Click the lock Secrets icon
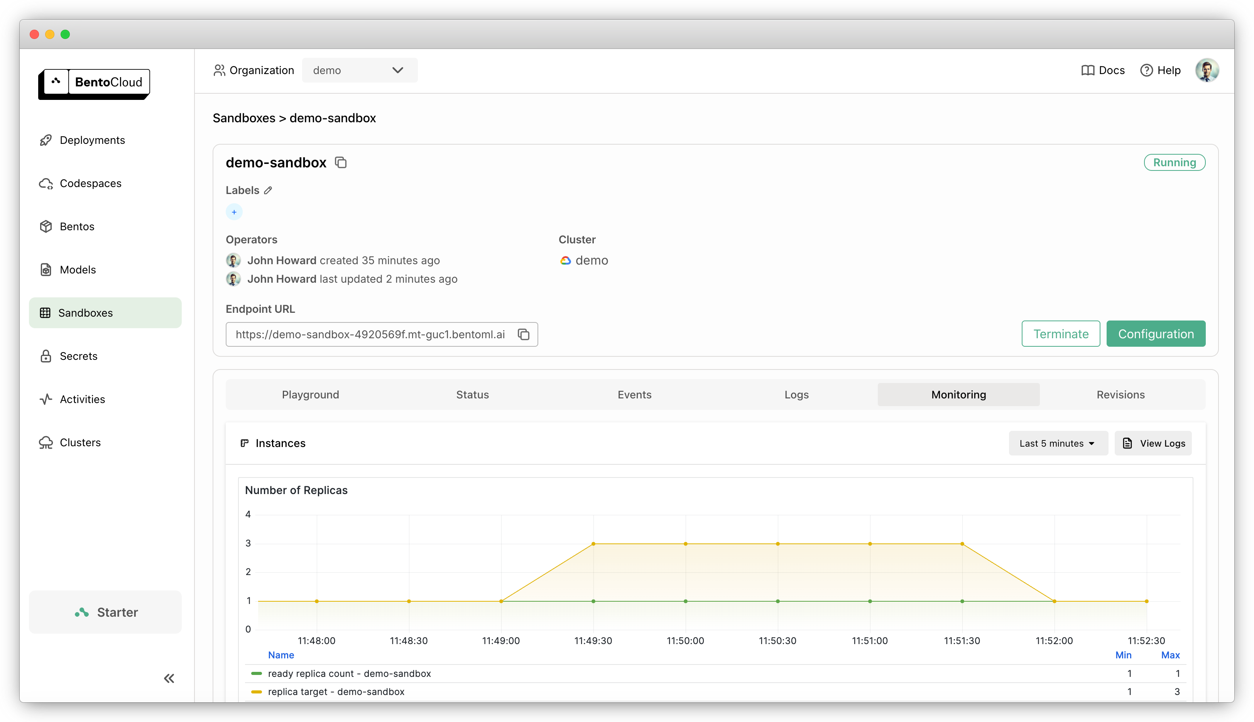This screenshot has height=722, width=1254. point(46,356)
